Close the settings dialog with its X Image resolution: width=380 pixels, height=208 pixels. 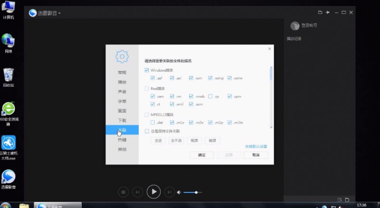click(x=269, y=49)
